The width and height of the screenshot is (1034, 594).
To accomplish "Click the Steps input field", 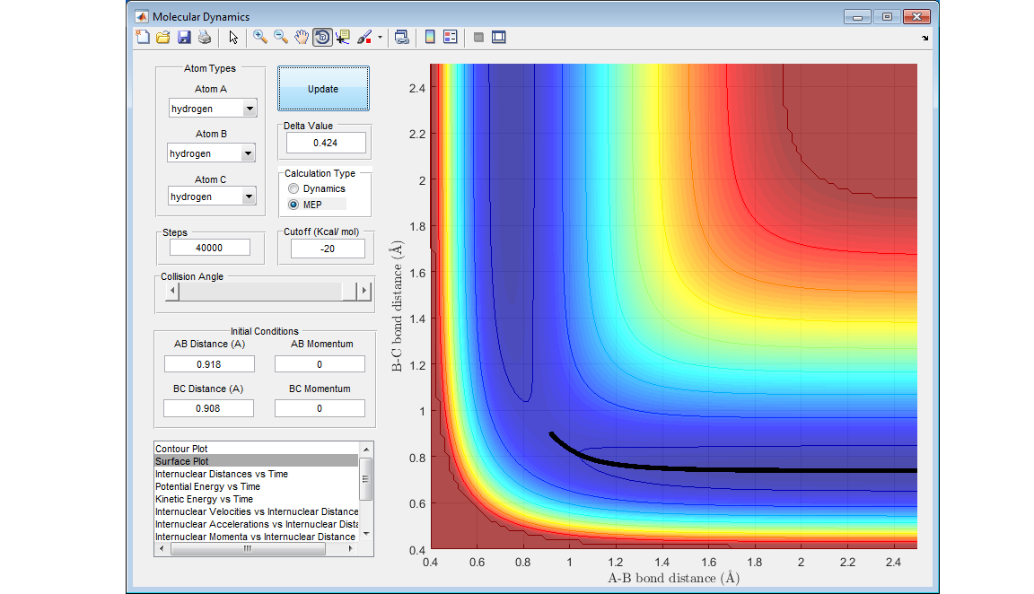I will pos(210,248).
